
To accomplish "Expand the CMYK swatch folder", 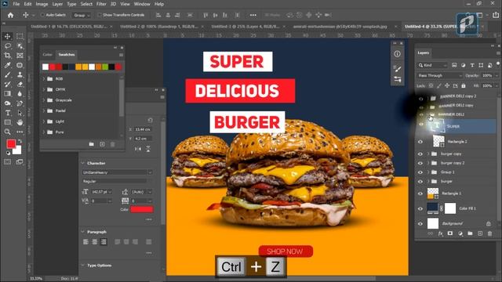I will [44, 89].
